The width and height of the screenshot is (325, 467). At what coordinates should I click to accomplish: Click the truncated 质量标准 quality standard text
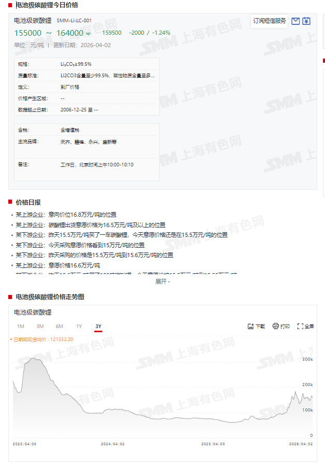[107, 76]
